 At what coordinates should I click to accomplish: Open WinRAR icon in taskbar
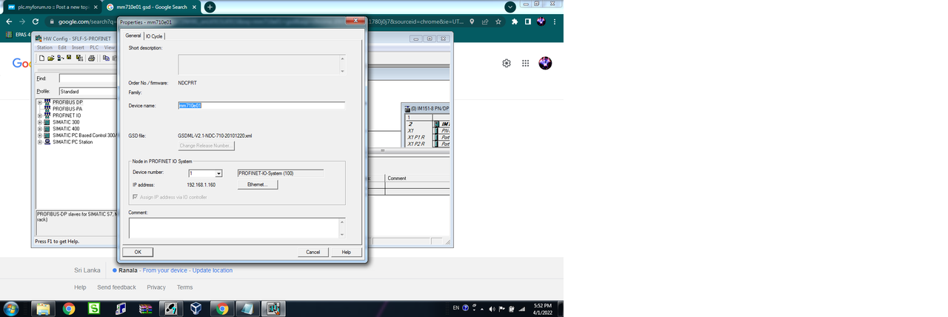146,308
